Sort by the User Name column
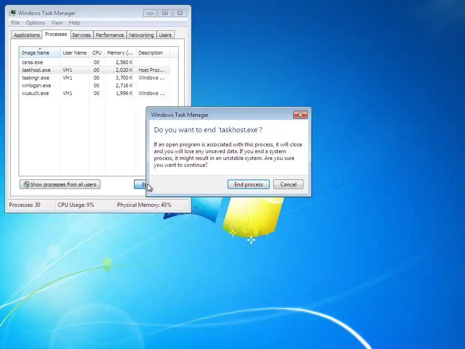 (x=74, y=53)
